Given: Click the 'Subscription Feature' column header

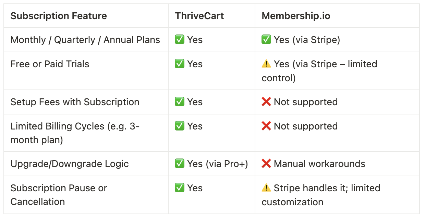Looking at the screenshot, I should click(59, 16).
